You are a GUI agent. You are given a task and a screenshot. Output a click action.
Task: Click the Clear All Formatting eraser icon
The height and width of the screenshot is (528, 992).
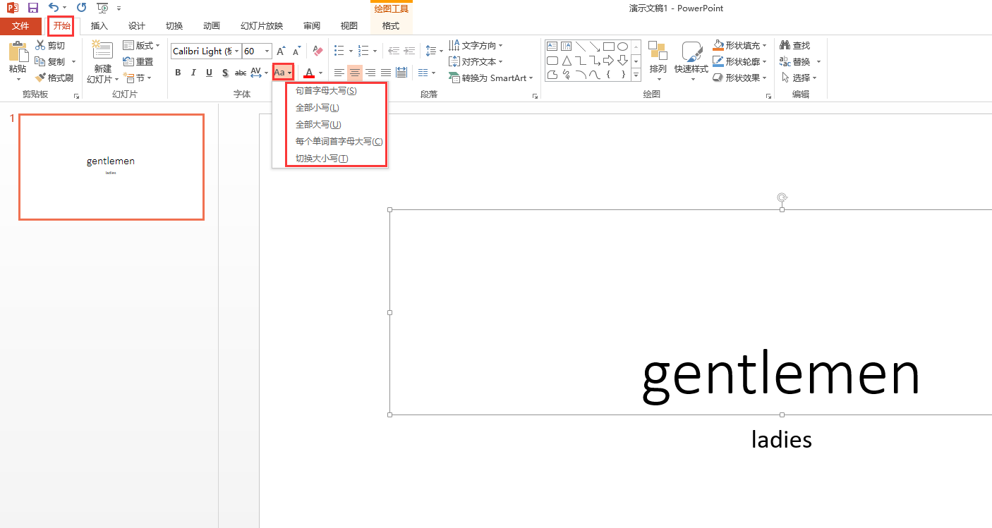317,51
